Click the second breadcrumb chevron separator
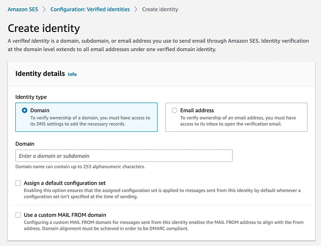Viewport: 321px width, 246px height. pos(136,9)
